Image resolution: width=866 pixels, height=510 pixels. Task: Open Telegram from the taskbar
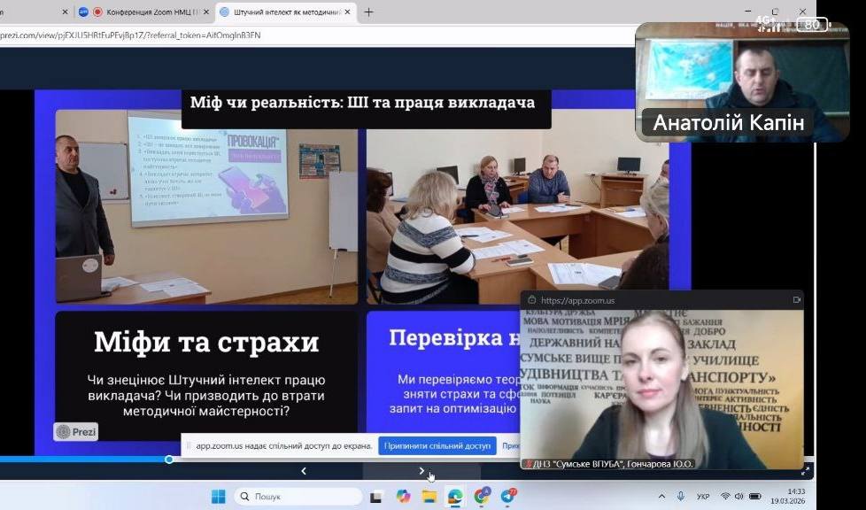[507, 497]
